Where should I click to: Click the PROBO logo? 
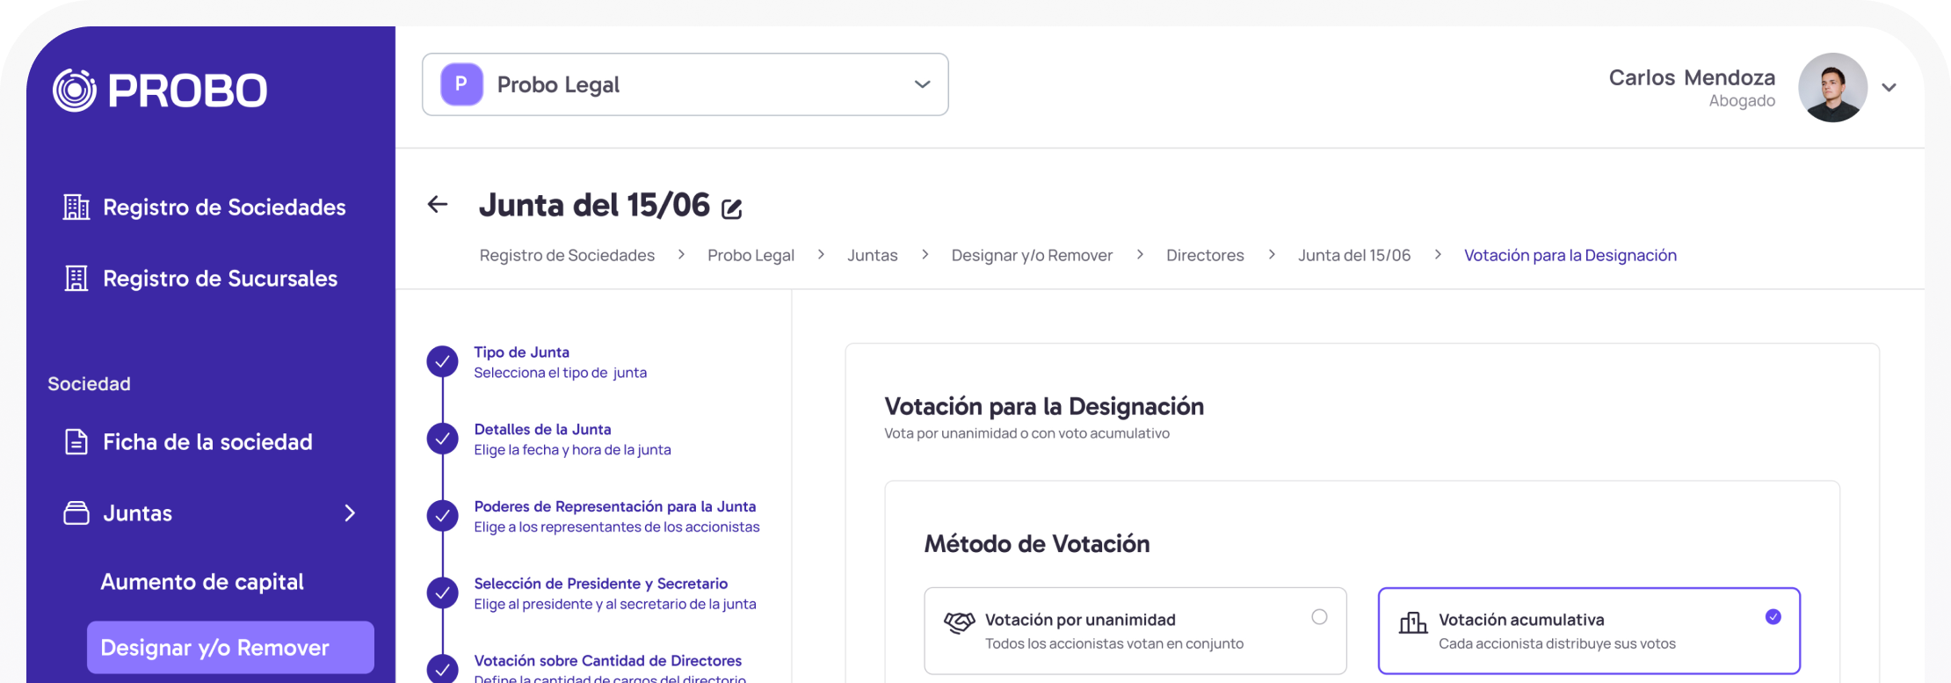pos(160,90)
